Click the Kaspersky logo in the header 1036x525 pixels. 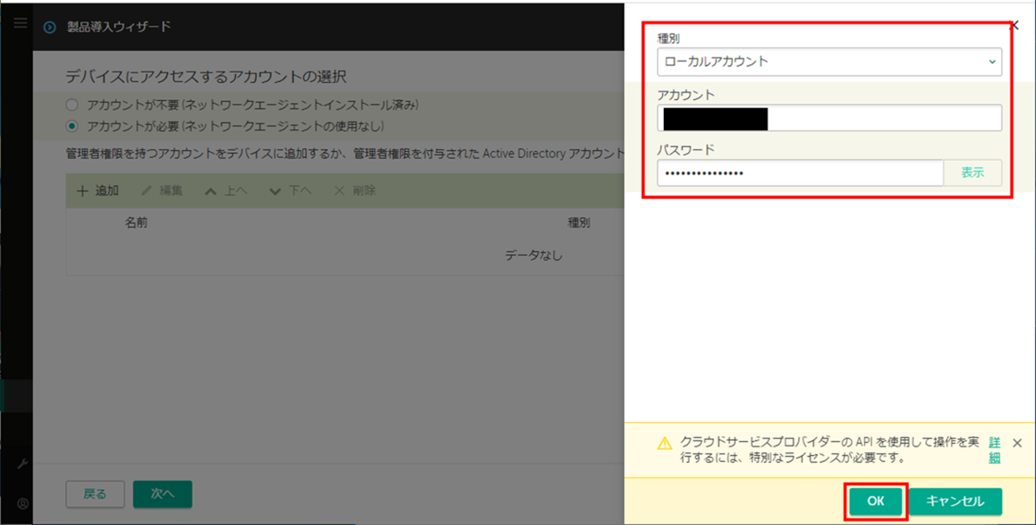(51, 25)
